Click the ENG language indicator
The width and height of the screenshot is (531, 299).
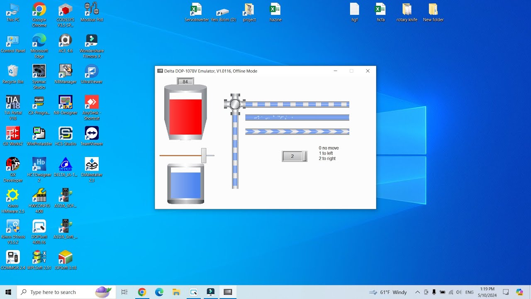(470, 292)
